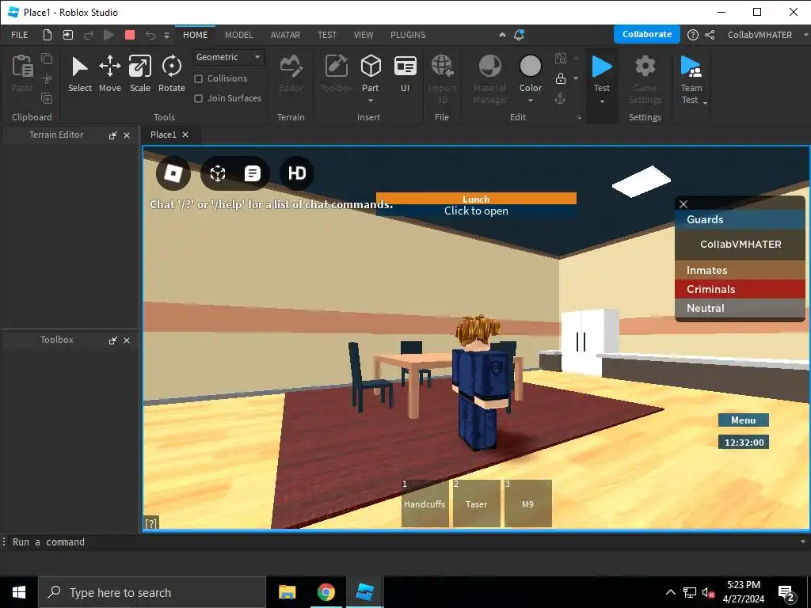The height and width of the screenshot is (608, 811).
Task: Open the UI insert tool
Action: (x=405, y=74)
